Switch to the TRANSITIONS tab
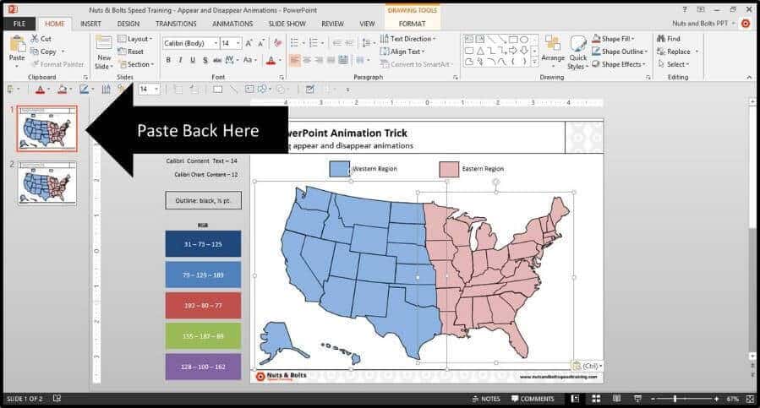 [x=176, y=24]
